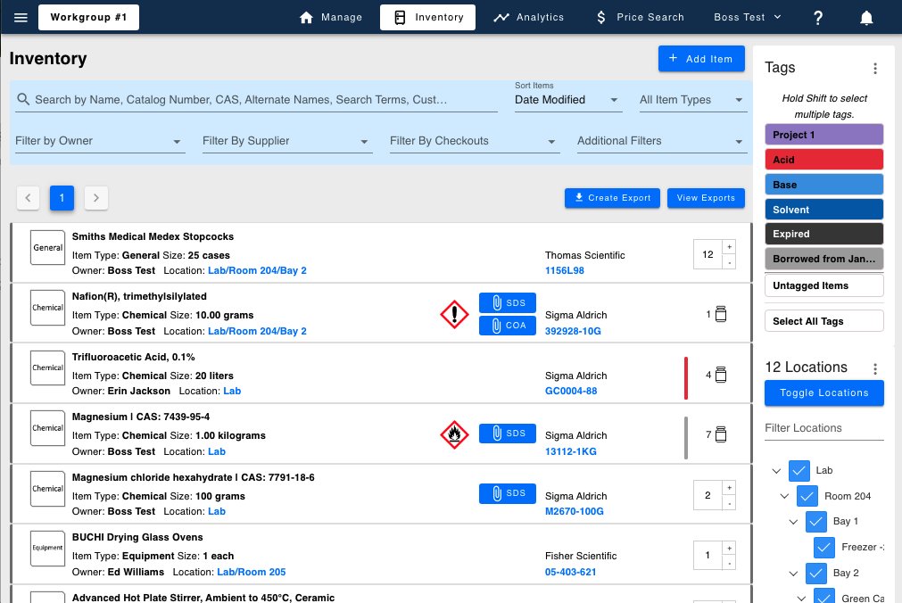Select the dark blue Solvent tag
Image resolution: width=902 pixels, height=603 pixels.
(x=824, y=210)
